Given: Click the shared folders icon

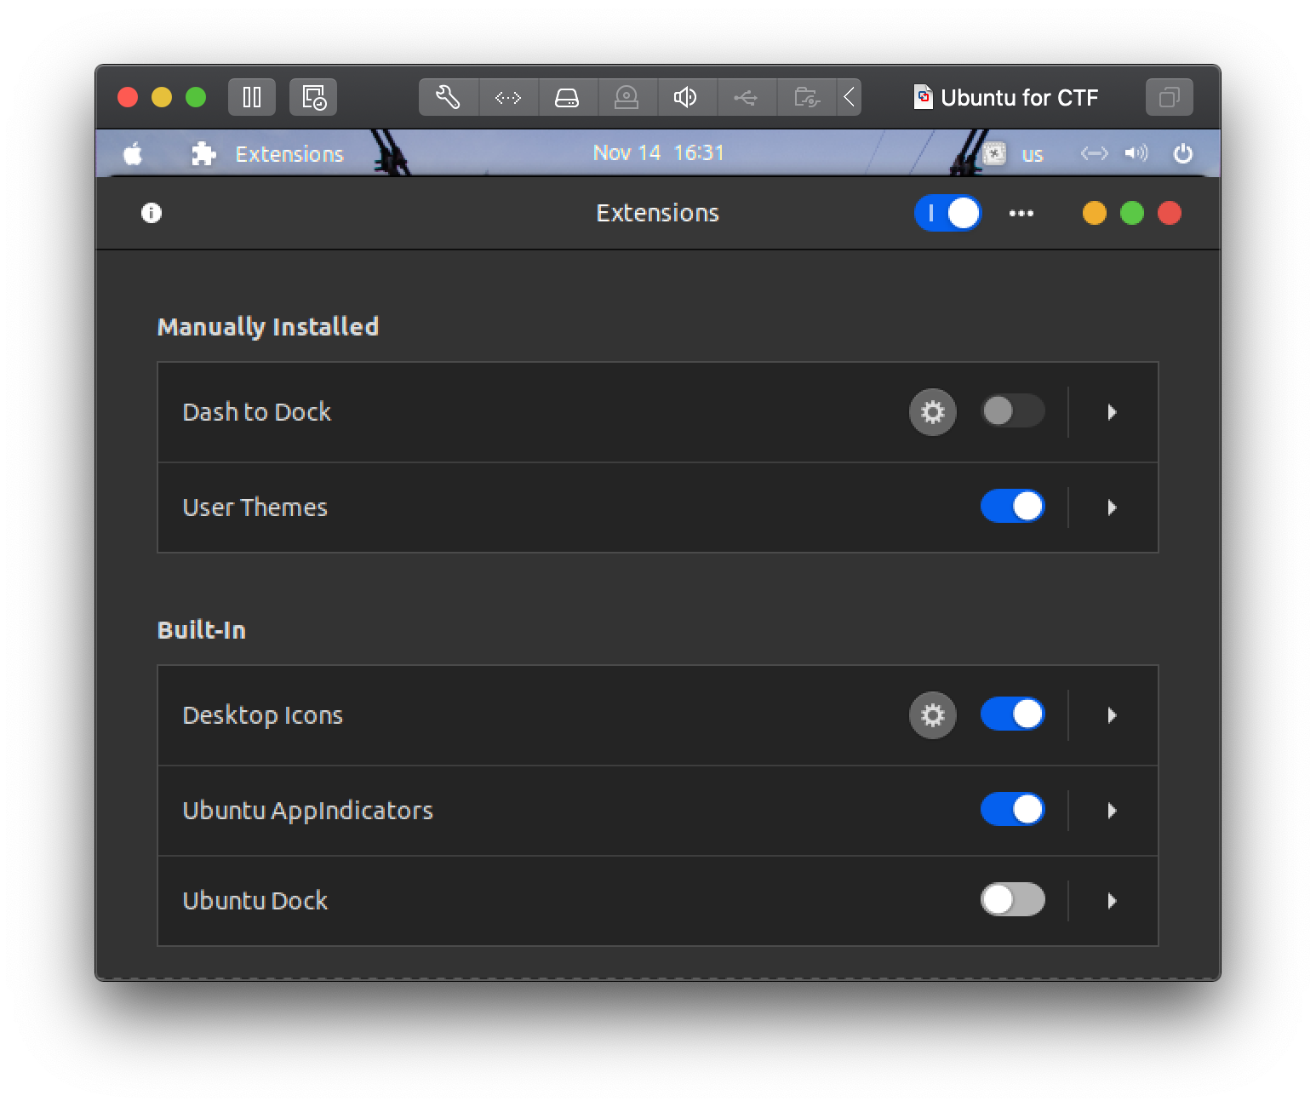Looking at the screenshot, I should pyautogui.click(x=806, y=97).
